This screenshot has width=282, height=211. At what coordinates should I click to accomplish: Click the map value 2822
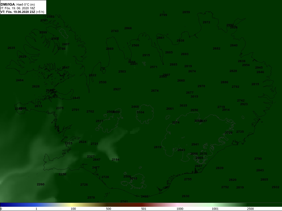pos(92,75)
